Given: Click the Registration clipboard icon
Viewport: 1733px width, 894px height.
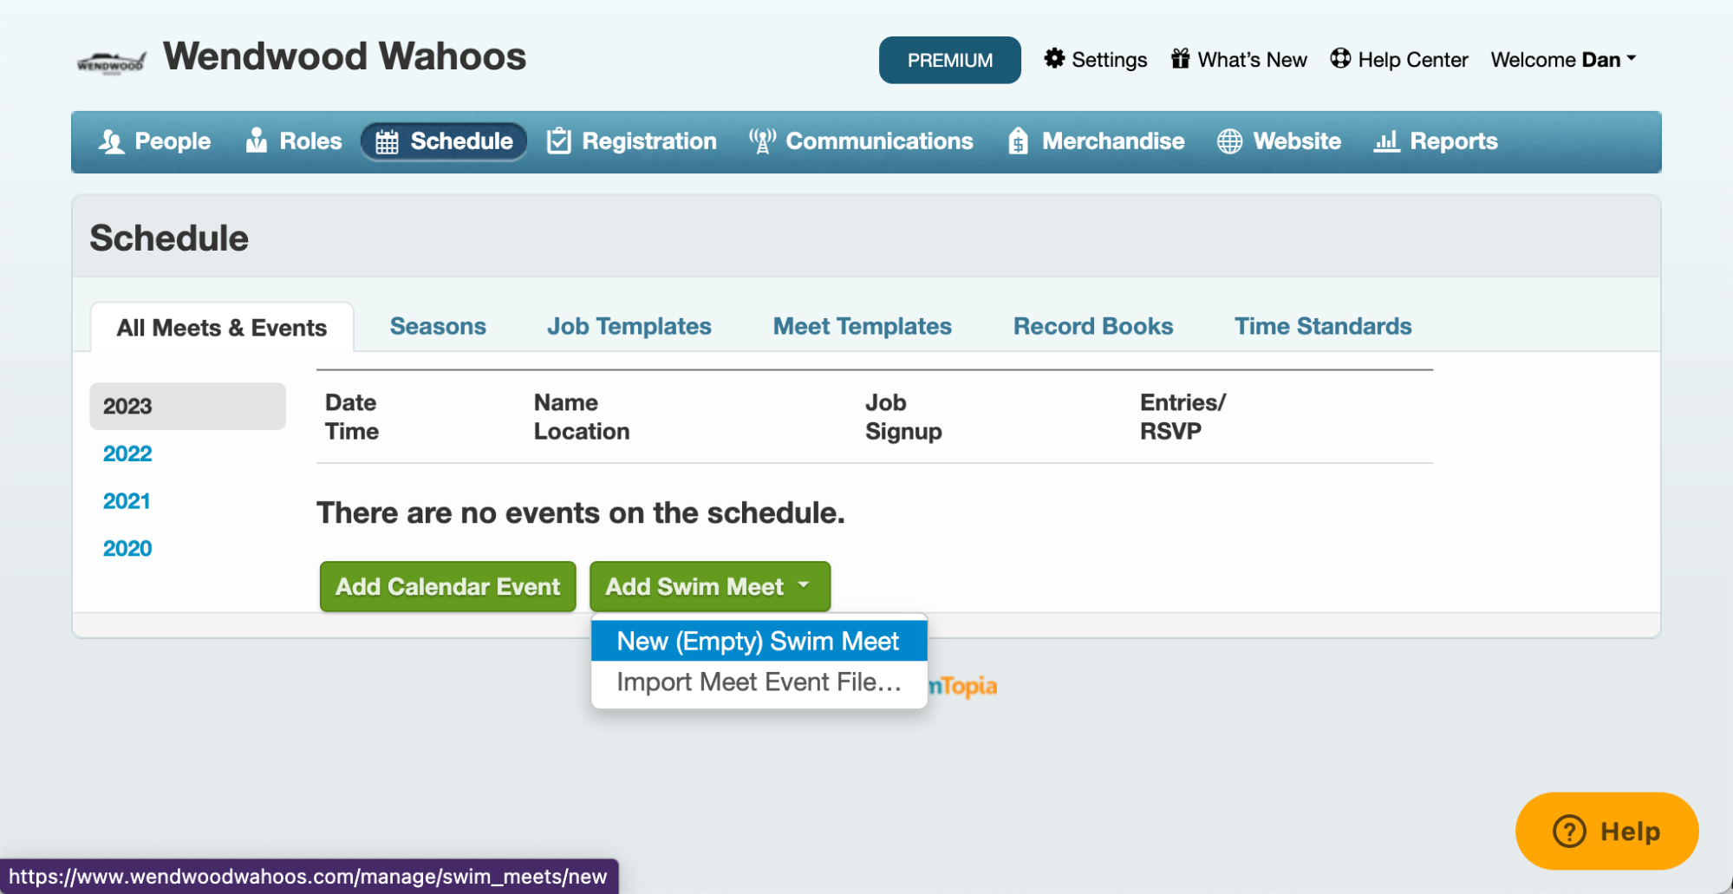Looking at the screenshot, I should pos(559,141).
